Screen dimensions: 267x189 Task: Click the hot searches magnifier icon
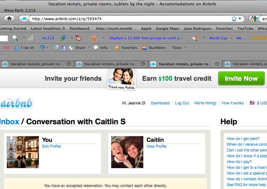(195, 38)
